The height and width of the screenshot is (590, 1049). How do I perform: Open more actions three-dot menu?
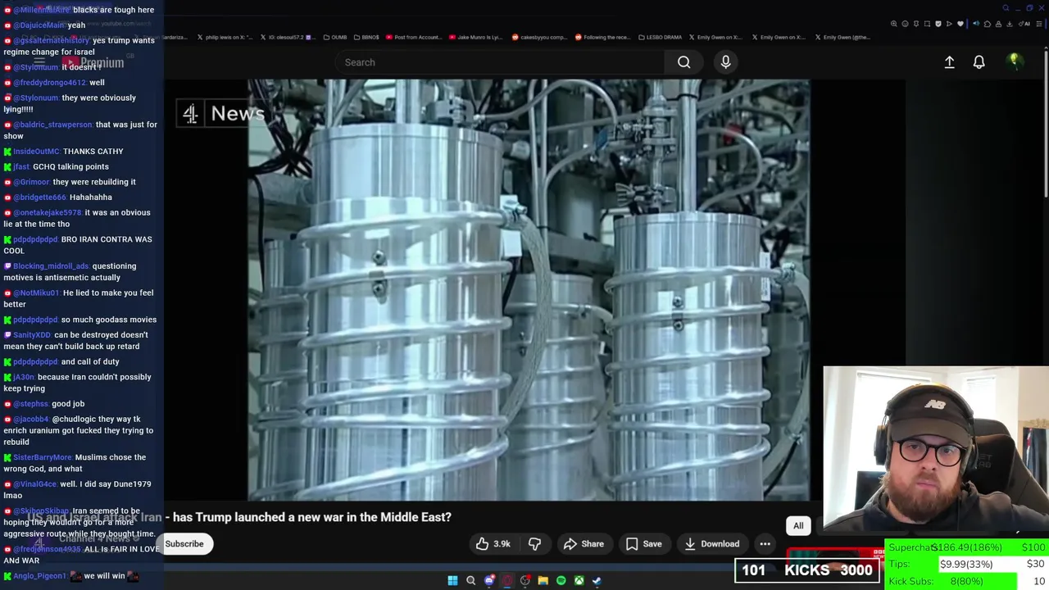(765, 544)
